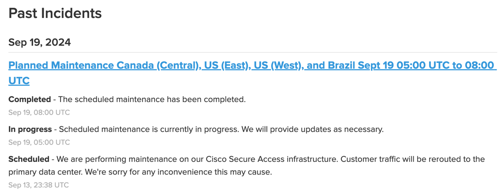504x195 pixels.
Task: Click the "Past Incidents" heading
Action: (x=55, y=13)
